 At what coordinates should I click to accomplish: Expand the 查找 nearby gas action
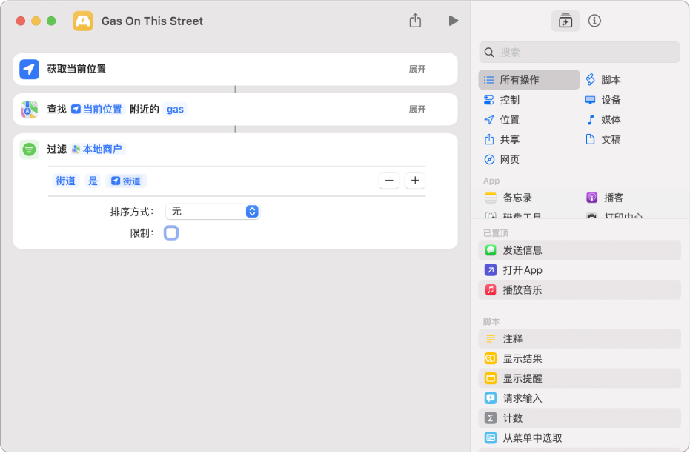(417, 109)
